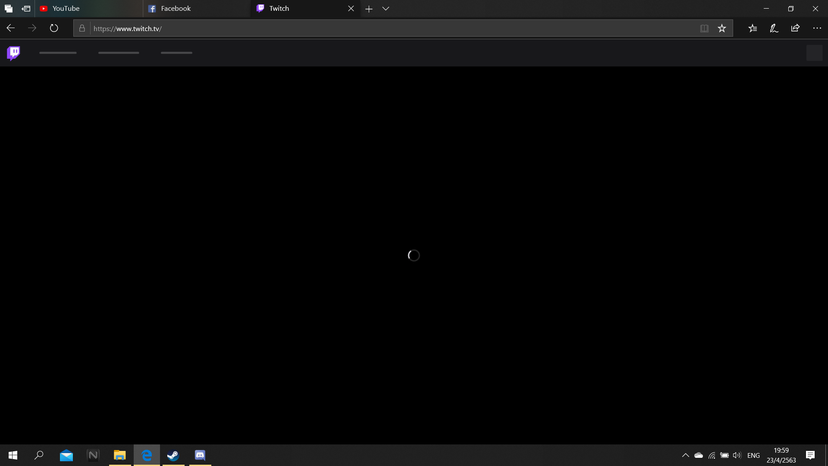Screen dimensions: 828x466
Task: Add page to favorites star icon
Action: pyautogui.click(x=722, y=28)
